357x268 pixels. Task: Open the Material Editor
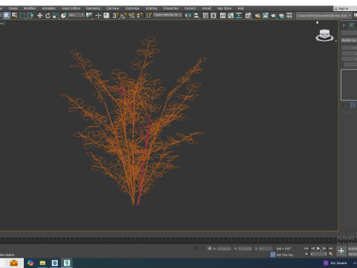tap(248, 16)
